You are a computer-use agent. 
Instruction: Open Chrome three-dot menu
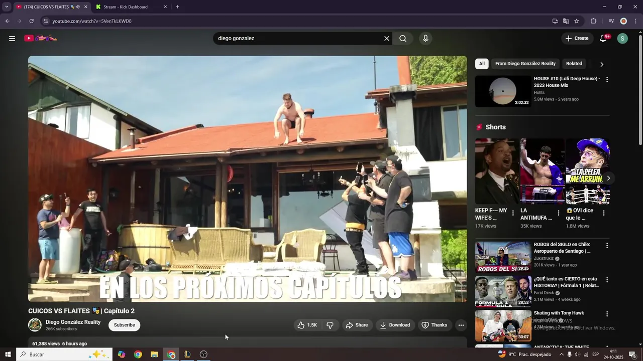click(x=635, y=21)
